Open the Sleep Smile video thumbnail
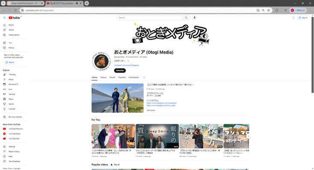Viewport: 314px width, 170px height. coord(157,136)
